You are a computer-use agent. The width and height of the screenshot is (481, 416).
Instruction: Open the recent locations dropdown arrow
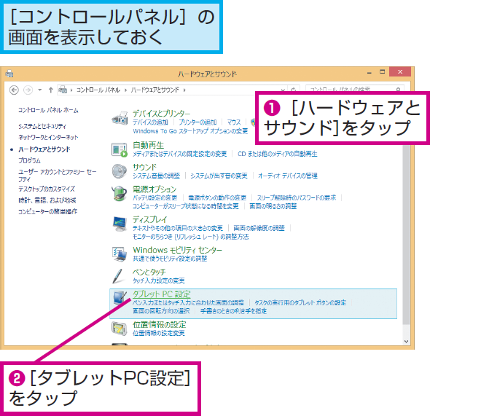[x=40, y=90]
